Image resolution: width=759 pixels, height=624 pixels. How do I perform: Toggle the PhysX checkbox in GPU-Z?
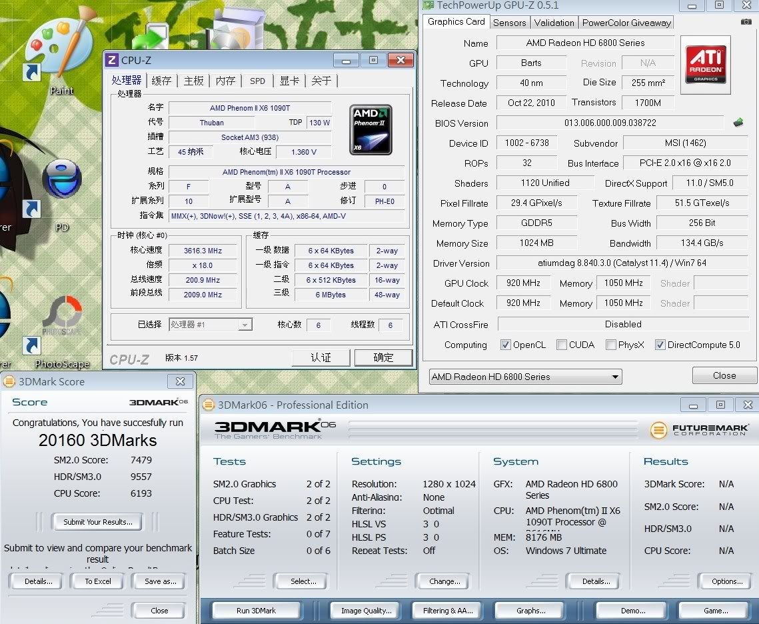tap(611, 345)
